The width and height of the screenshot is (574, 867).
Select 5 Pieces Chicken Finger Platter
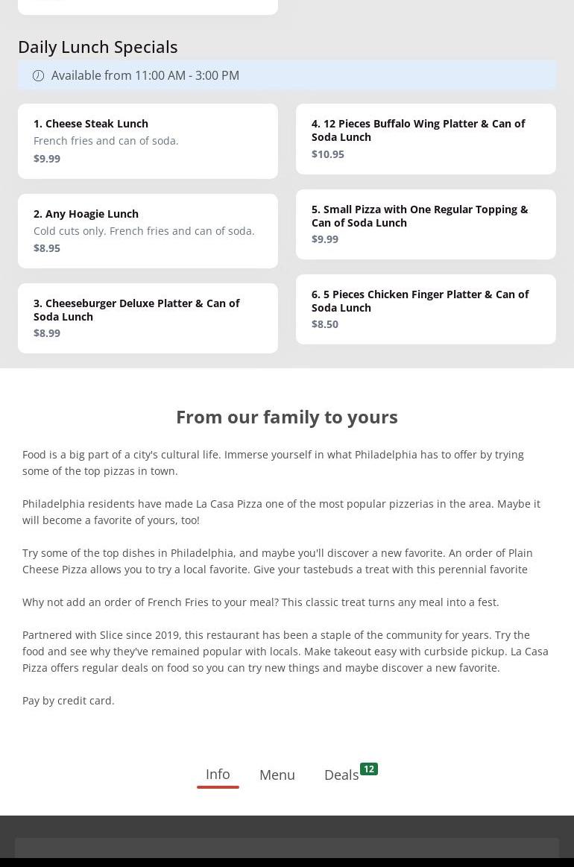point(426,309)
